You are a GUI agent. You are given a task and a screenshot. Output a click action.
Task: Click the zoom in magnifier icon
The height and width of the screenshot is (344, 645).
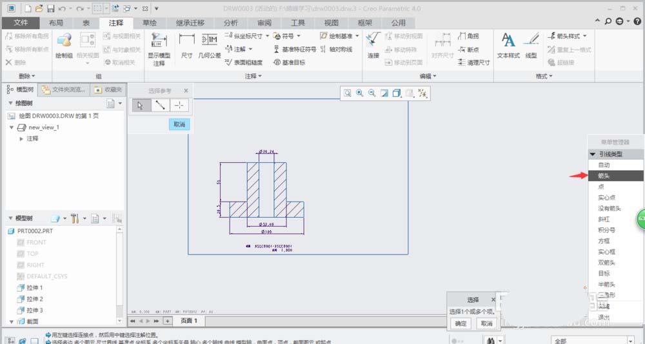(360, 93)
